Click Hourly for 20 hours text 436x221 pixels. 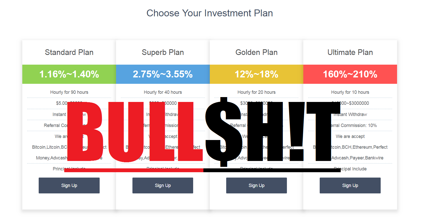coord(256,92)
